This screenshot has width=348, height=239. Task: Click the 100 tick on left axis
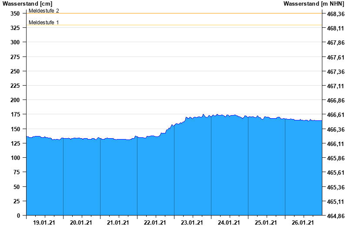[15, 158]
